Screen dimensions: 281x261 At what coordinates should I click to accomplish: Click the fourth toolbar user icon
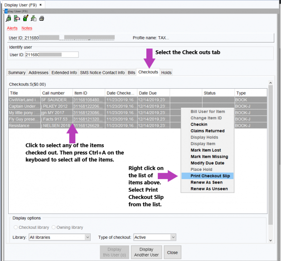34,18
